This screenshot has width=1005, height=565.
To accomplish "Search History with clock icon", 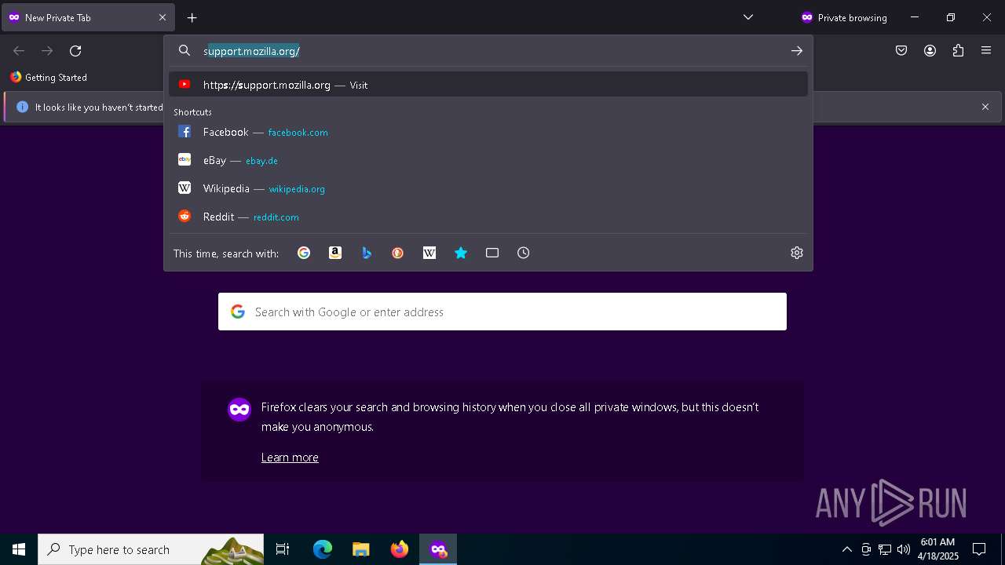I will (524, 253).
